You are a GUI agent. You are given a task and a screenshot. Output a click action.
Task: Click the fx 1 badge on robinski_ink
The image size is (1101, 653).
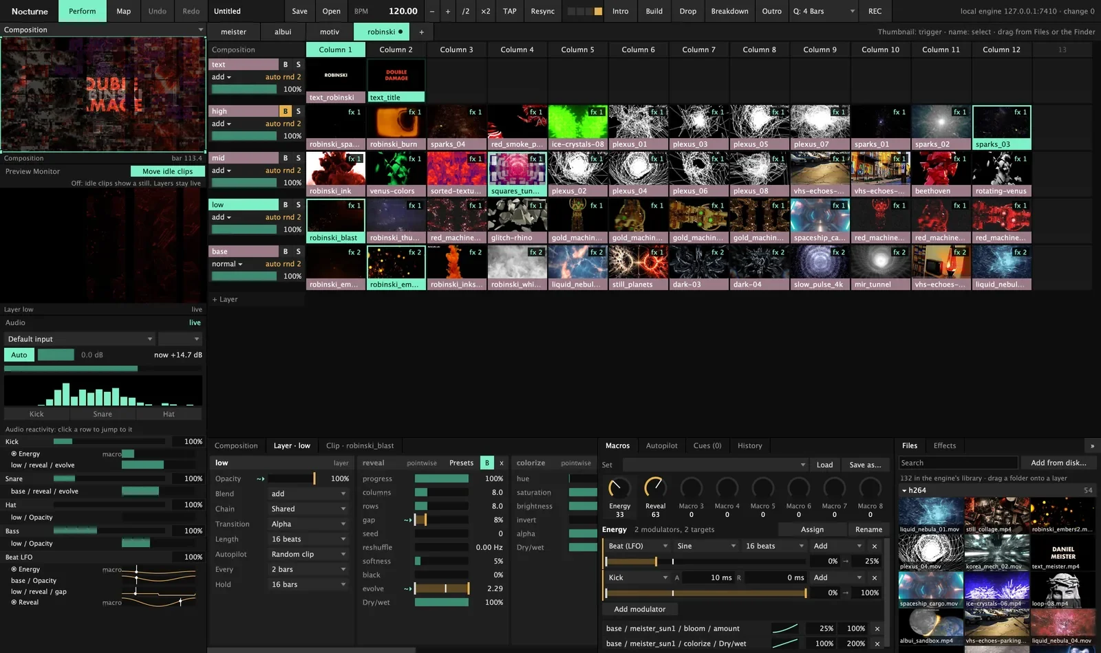click(355, 159)
